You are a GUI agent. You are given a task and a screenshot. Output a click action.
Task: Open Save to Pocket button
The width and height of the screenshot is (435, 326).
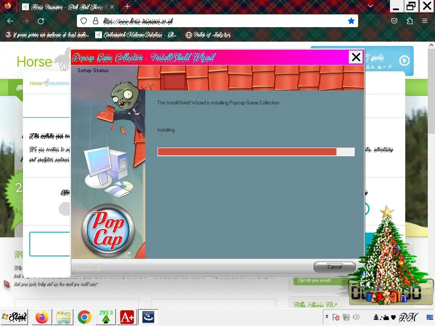coord(394,21)
